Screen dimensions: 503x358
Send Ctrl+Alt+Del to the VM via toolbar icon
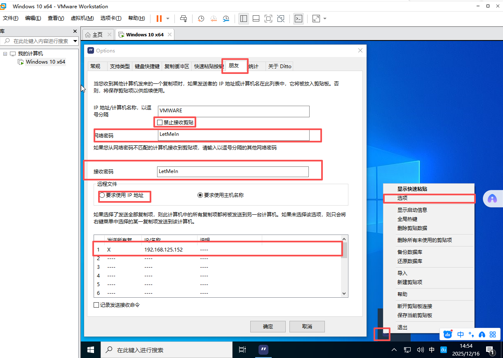pos(184,19)
